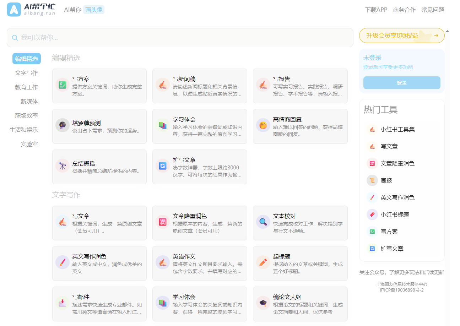Click the 起标题 pencil icon
Screen dimensions: 460x326
coord(263,262)
